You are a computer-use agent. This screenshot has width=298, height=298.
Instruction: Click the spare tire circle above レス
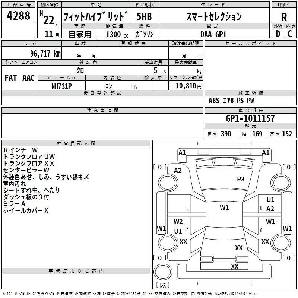pyautogui.click(x=163, y=272)
